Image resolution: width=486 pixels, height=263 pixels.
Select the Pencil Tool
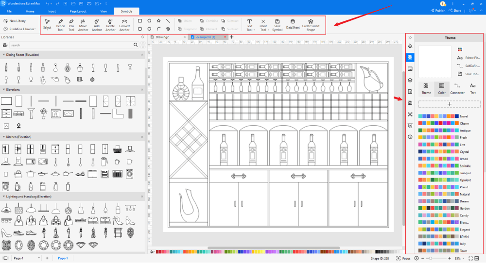[x=60, y=25]
